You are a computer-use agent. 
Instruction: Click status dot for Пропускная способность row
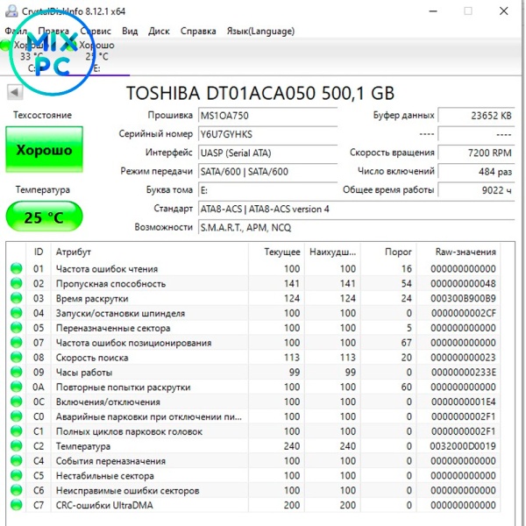coord(16,283)
